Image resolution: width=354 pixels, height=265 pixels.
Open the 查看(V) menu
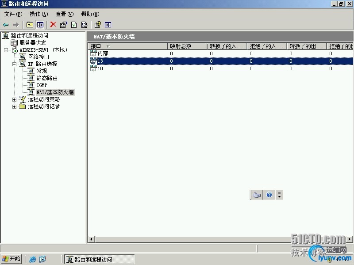[65, 14]
